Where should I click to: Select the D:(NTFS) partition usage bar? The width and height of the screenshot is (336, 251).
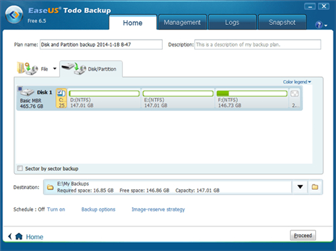tap(104, 94)
